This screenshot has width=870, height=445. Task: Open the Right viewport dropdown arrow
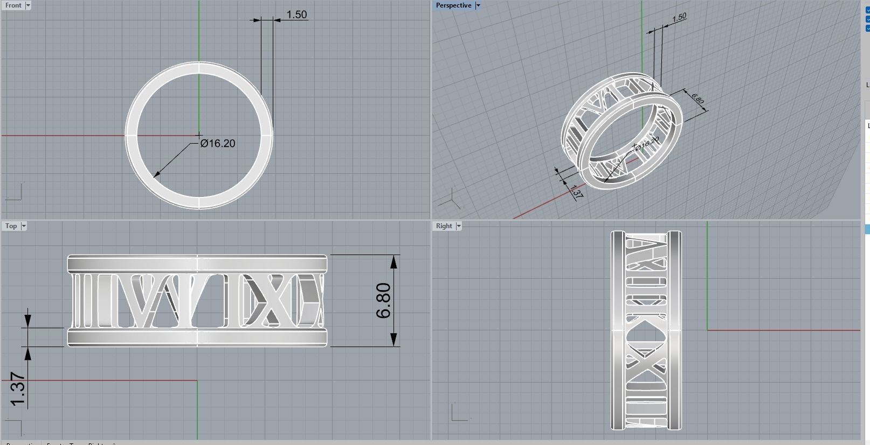coord(459,226)
